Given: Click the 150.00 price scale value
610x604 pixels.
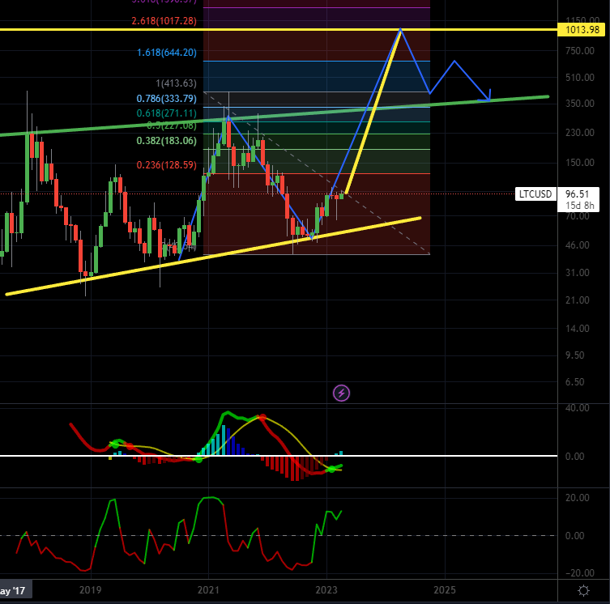Looking at the screenshot, I should pyautogui.click(x=580, y=163).
